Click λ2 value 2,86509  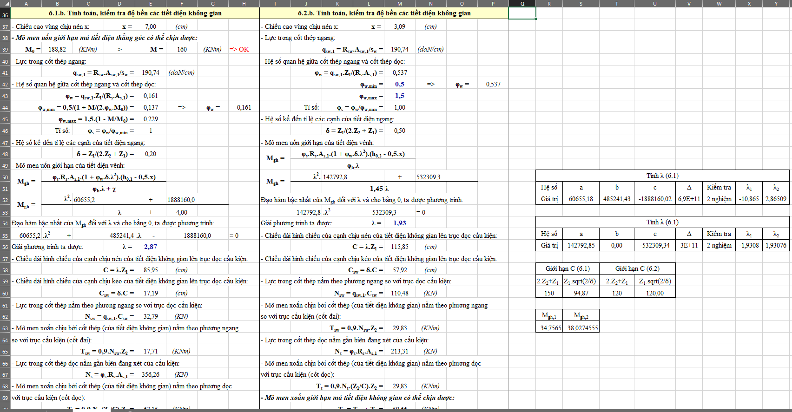tap(776, 199)
